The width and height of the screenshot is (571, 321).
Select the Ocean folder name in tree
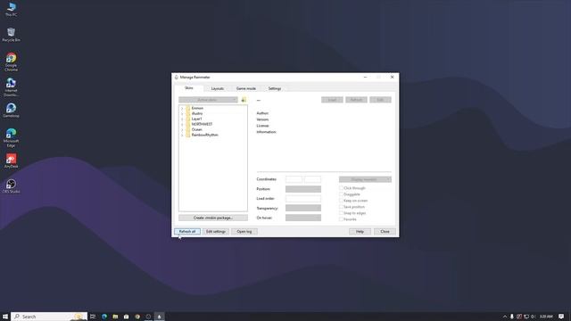coord(196,129)
